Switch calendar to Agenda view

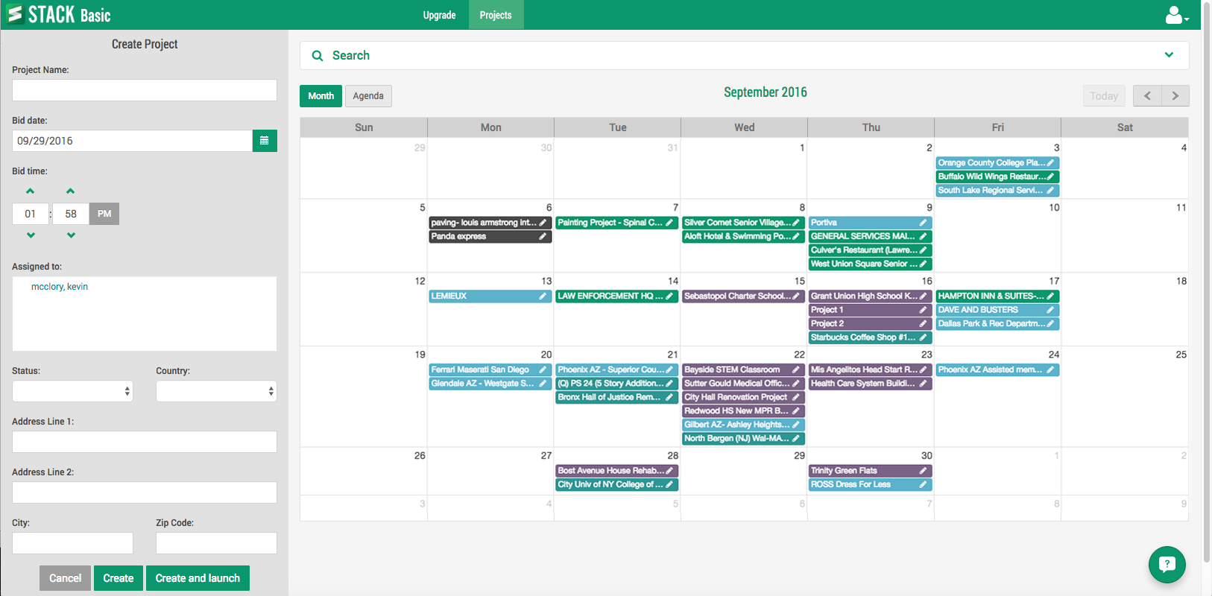(368, 96)
